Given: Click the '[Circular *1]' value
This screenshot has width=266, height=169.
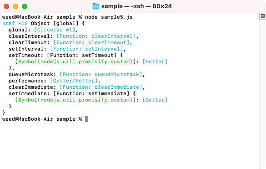Looking at the screenshot, I should coord(55,30).
